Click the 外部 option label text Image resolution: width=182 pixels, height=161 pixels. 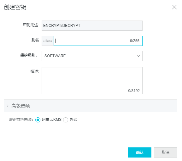click(x=73, y=120)
